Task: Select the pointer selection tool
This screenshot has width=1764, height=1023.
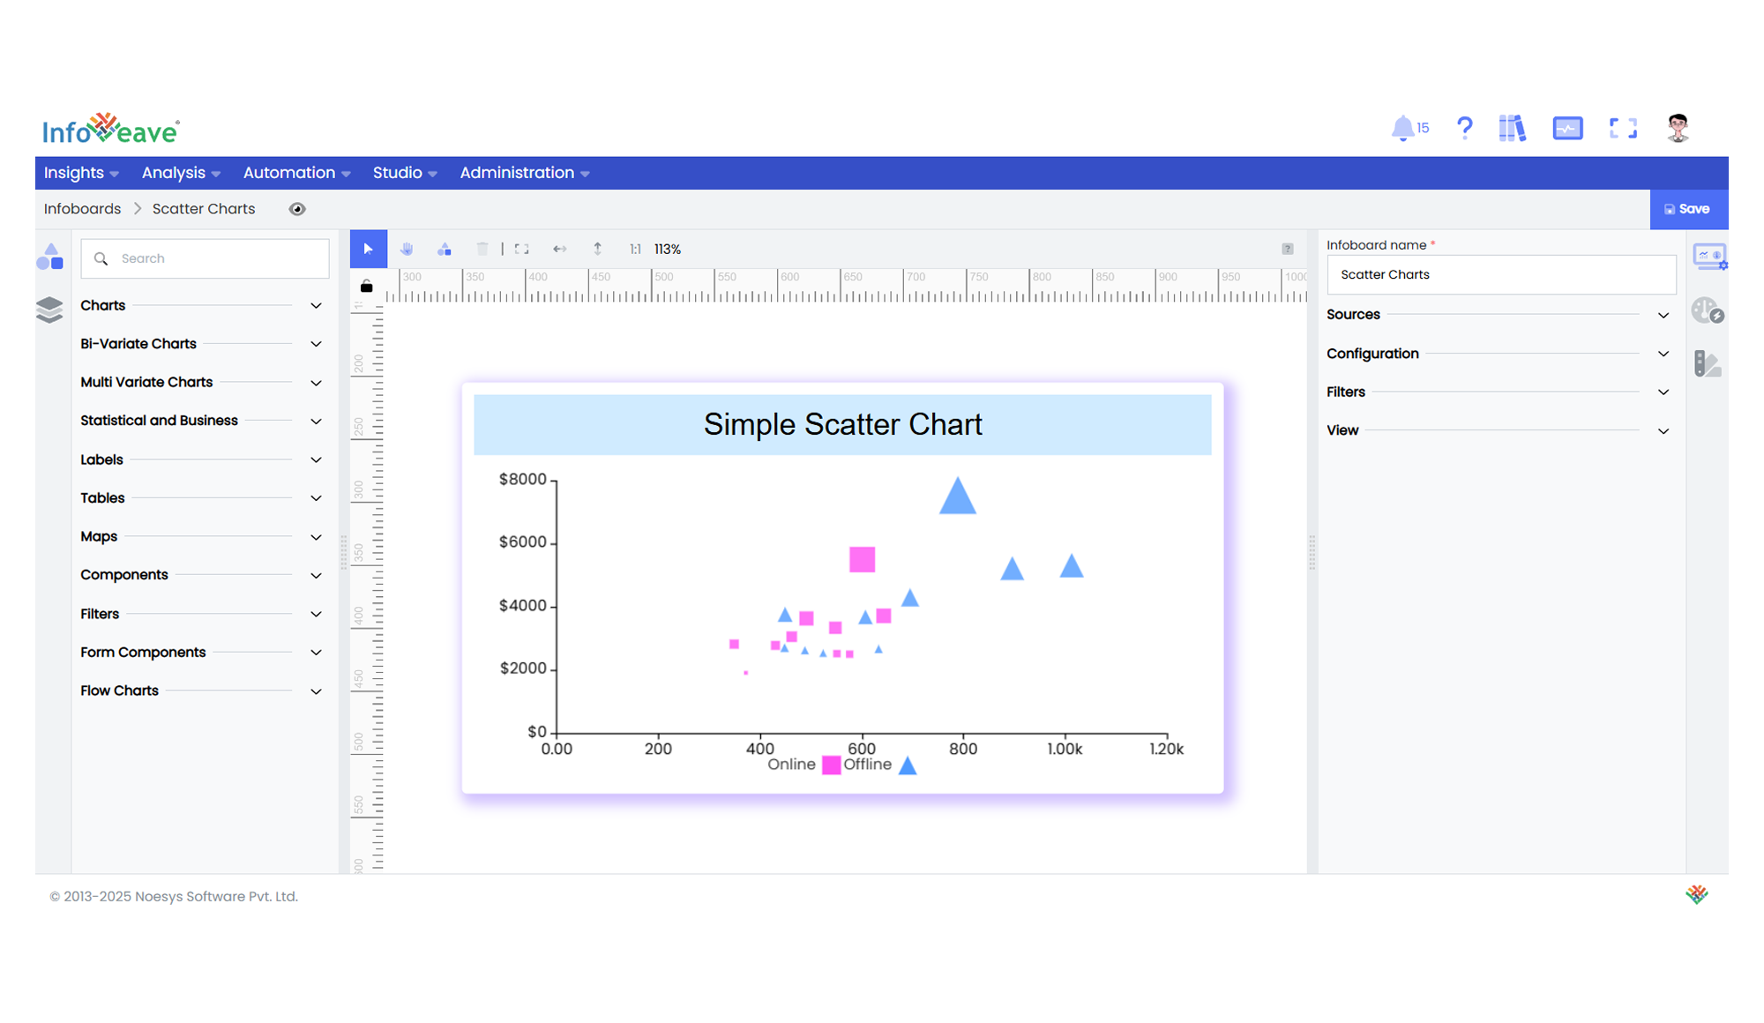Action: coord(369,249)
